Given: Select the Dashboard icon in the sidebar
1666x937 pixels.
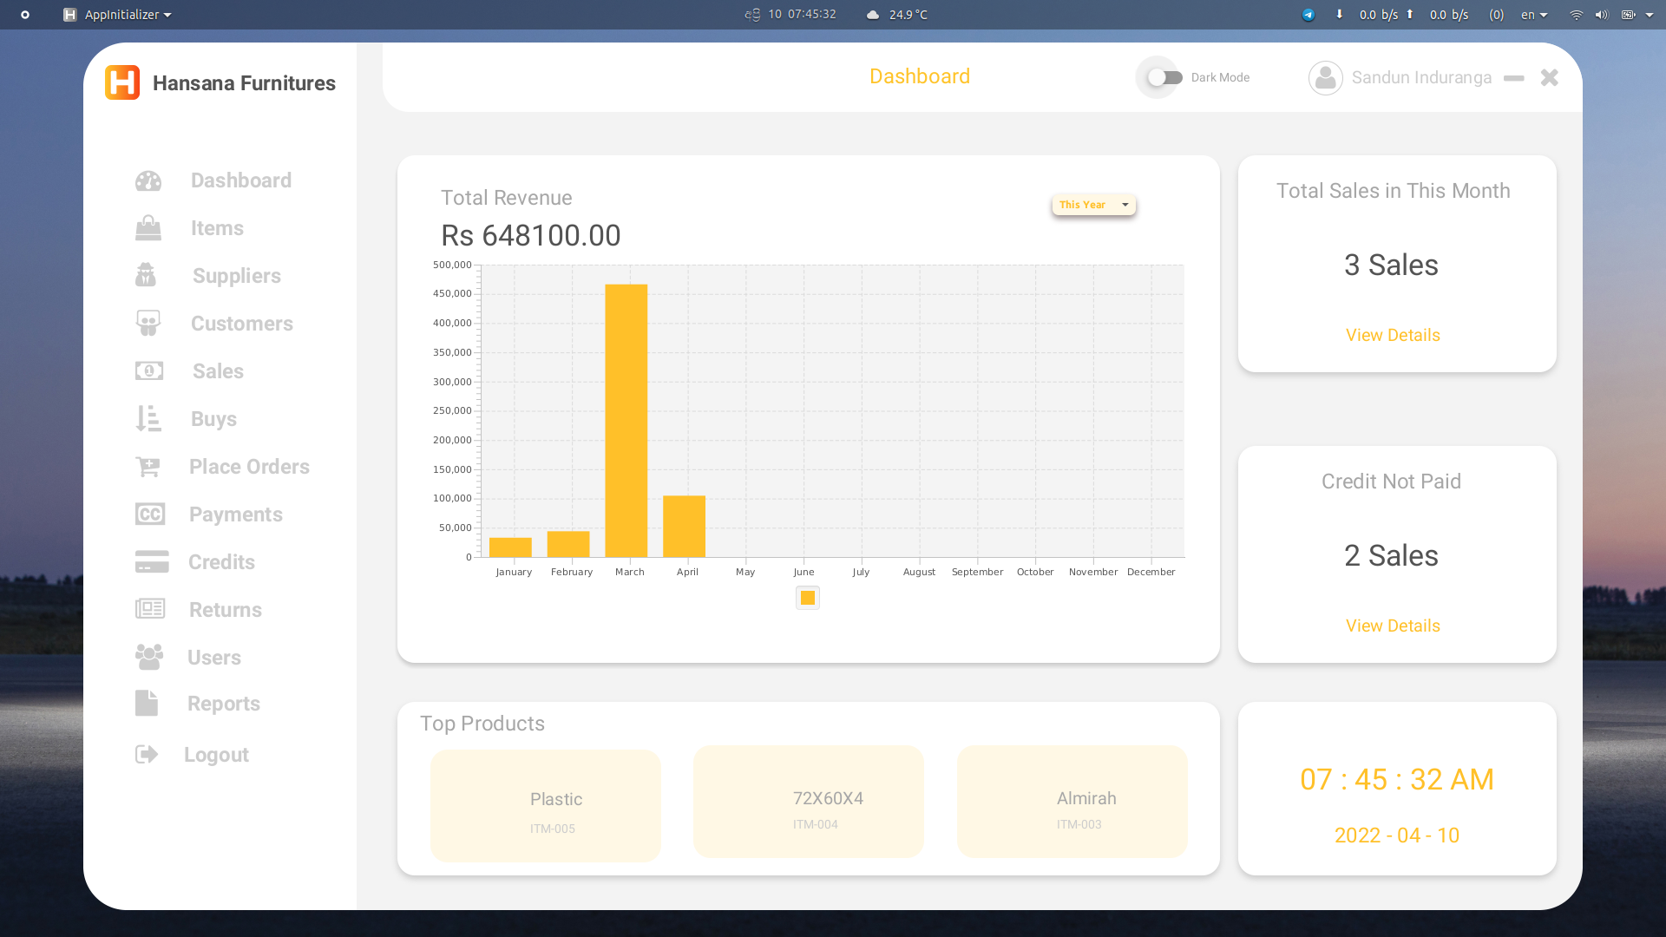Looking at the screenshot, I should (148, 180).
